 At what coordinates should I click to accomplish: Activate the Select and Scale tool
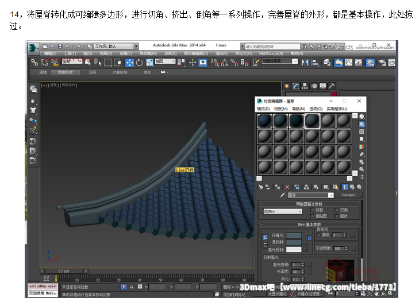pyautogui.click(x=149, y=63)
